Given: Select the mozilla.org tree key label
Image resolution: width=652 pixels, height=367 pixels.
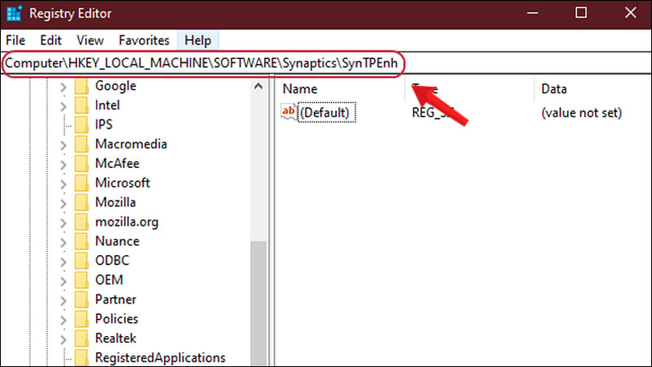Looking at the screenshot, I should pyautogui.click(x=127, y=222).
